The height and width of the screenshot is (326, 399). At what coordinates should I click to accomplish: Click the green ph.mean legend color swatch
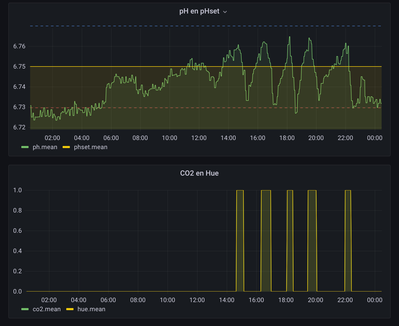[25, 147]
